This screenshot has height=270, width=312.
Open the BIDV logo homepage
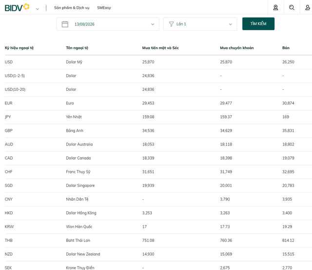point(17,8)
